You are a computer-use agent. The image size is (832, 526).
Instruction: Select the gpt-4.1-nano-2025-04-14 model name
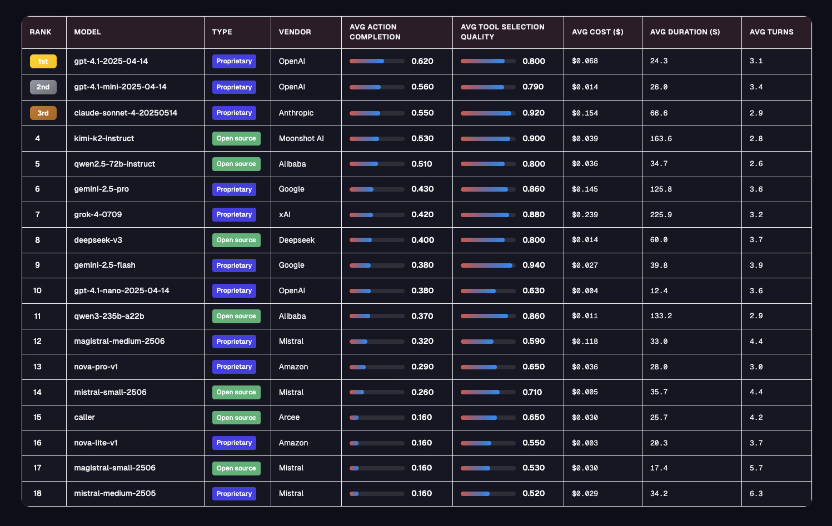[x=122, y=290]
